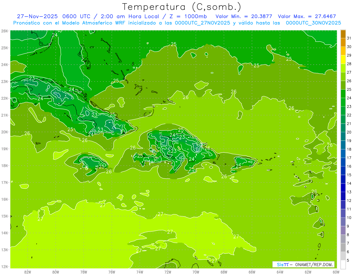Viewport: 357px width, 276px height.
Task: Click the '12N' latitude axis label
Action: 4,266
